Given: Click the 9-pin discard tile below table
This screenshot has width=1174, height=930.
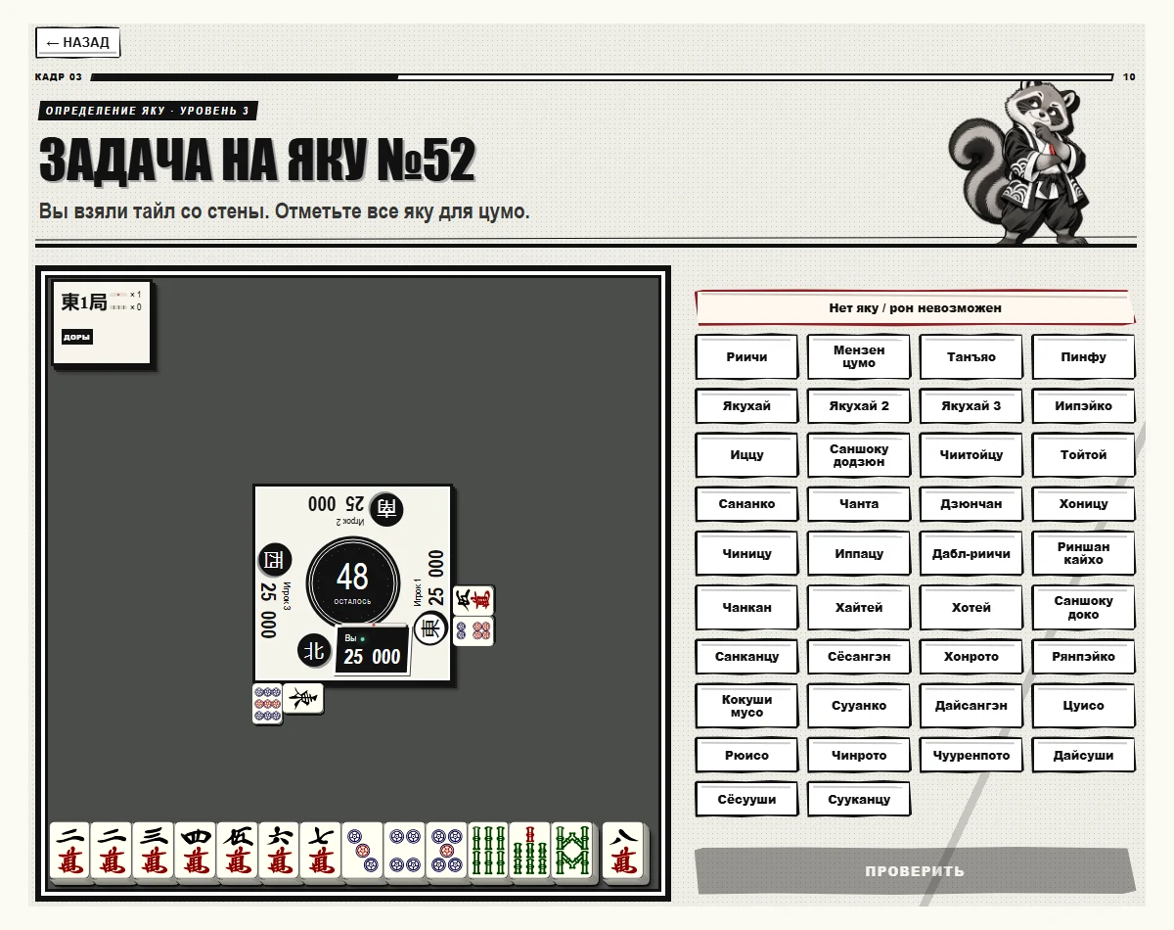Looking at the screenshot, I should 267,704.
